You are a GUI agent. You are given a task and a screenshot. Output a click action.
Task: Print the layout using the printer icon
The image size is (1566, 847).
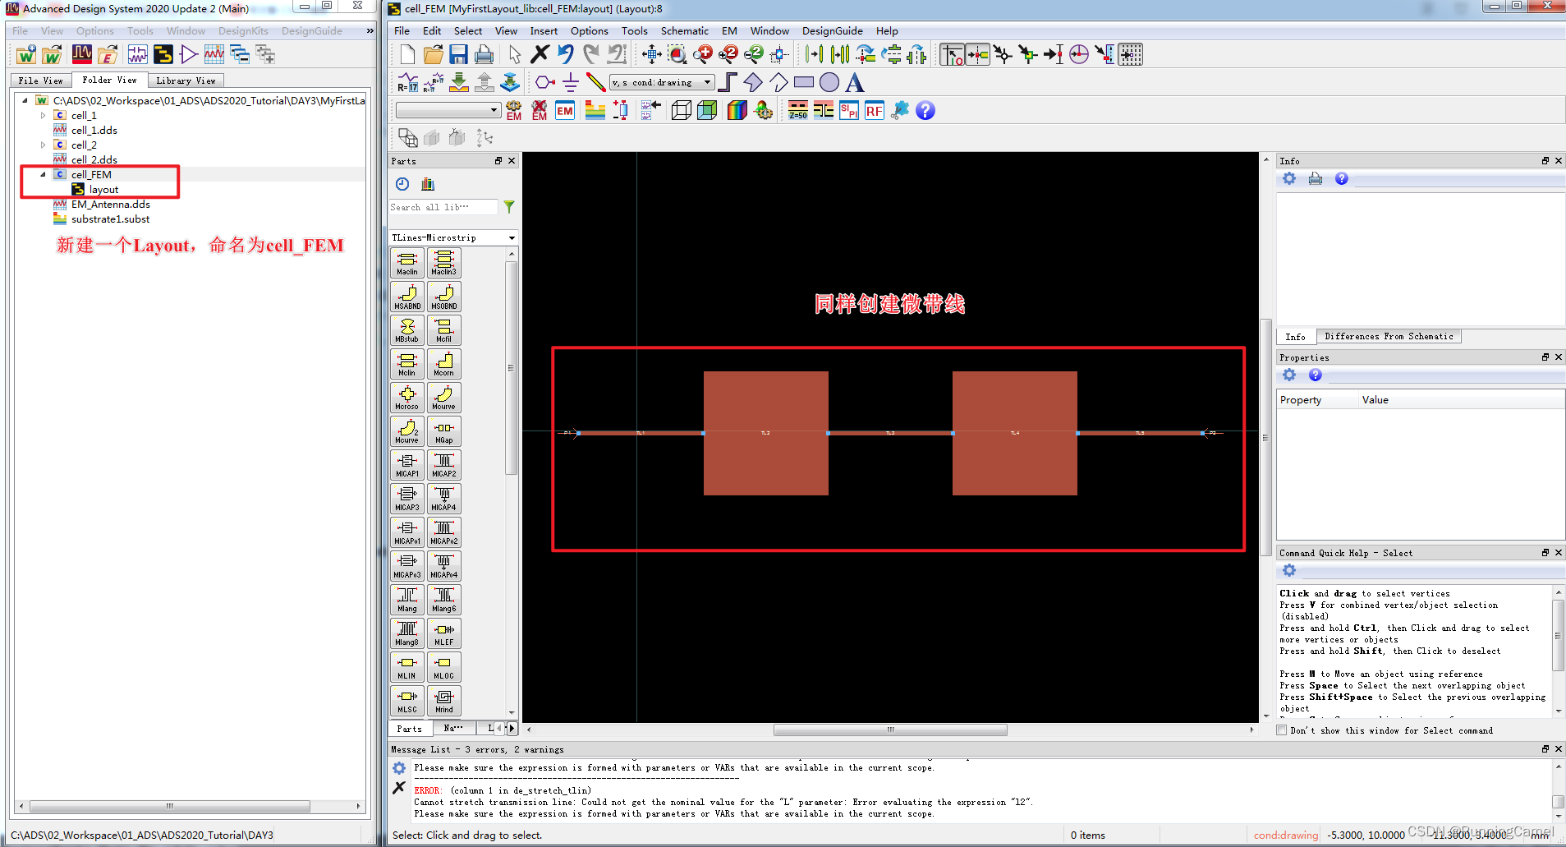484,55
